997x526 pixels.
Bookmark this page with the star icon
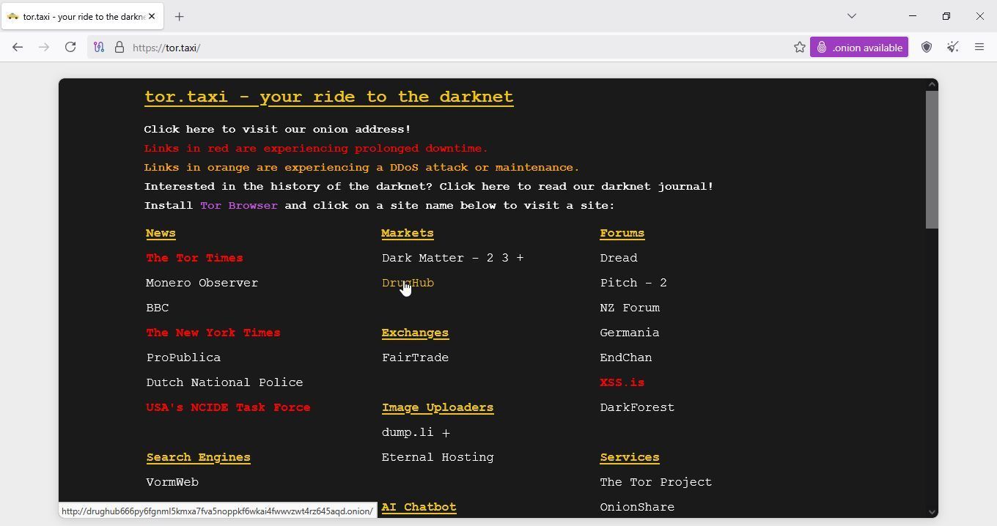[799, 48]
